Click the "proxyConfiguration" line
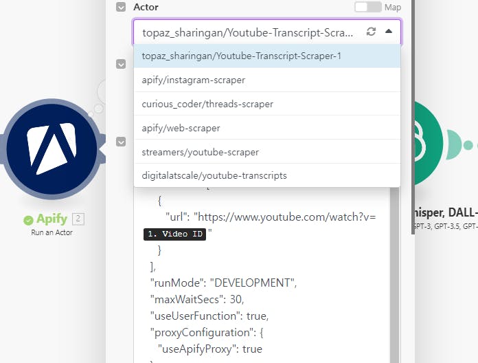The height and width of the screenshot is (363, 478). click(207, 332)
